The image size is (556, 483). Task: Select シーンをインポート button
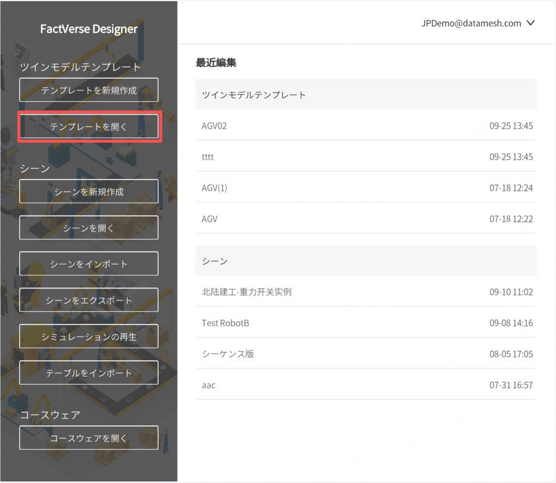coord(89,264)
